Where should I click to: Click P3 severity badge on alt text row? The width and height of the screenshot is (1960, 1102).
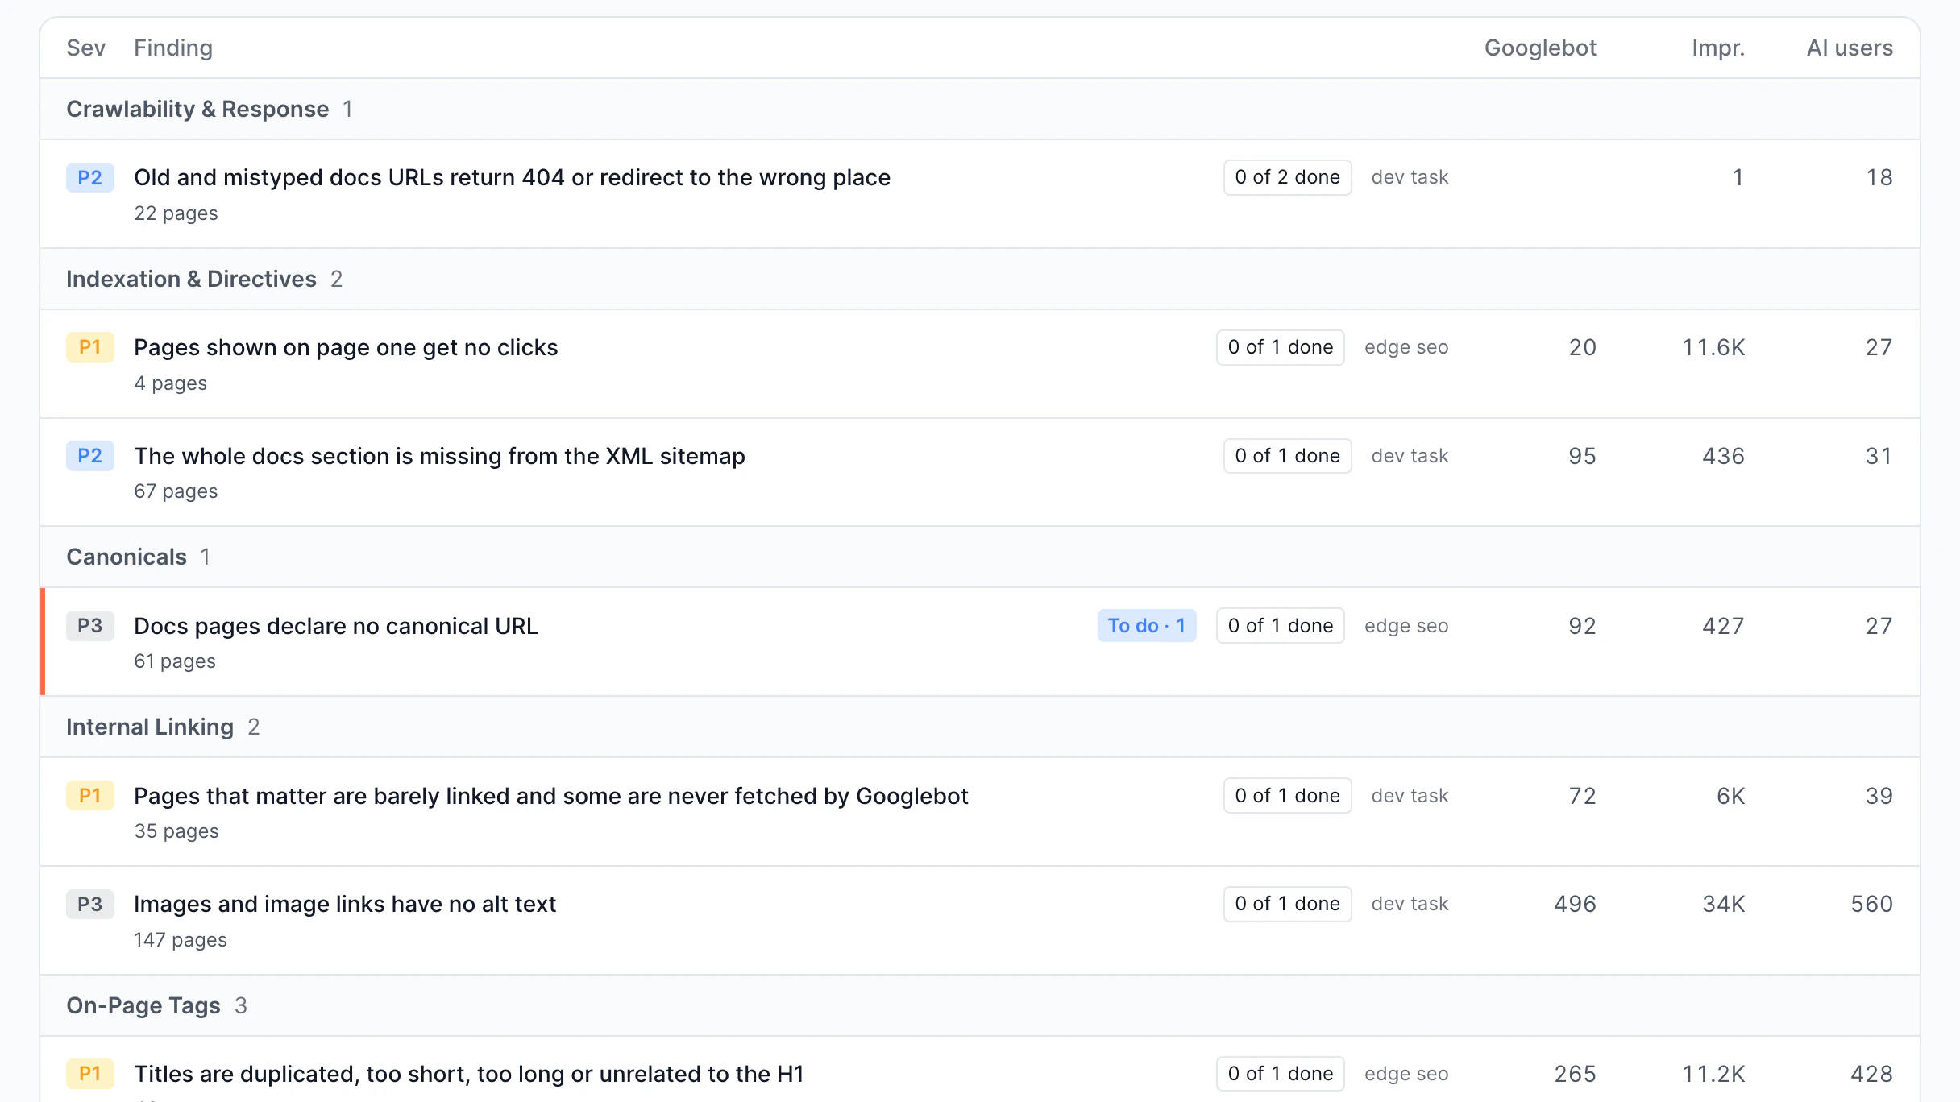click(89, 904)
